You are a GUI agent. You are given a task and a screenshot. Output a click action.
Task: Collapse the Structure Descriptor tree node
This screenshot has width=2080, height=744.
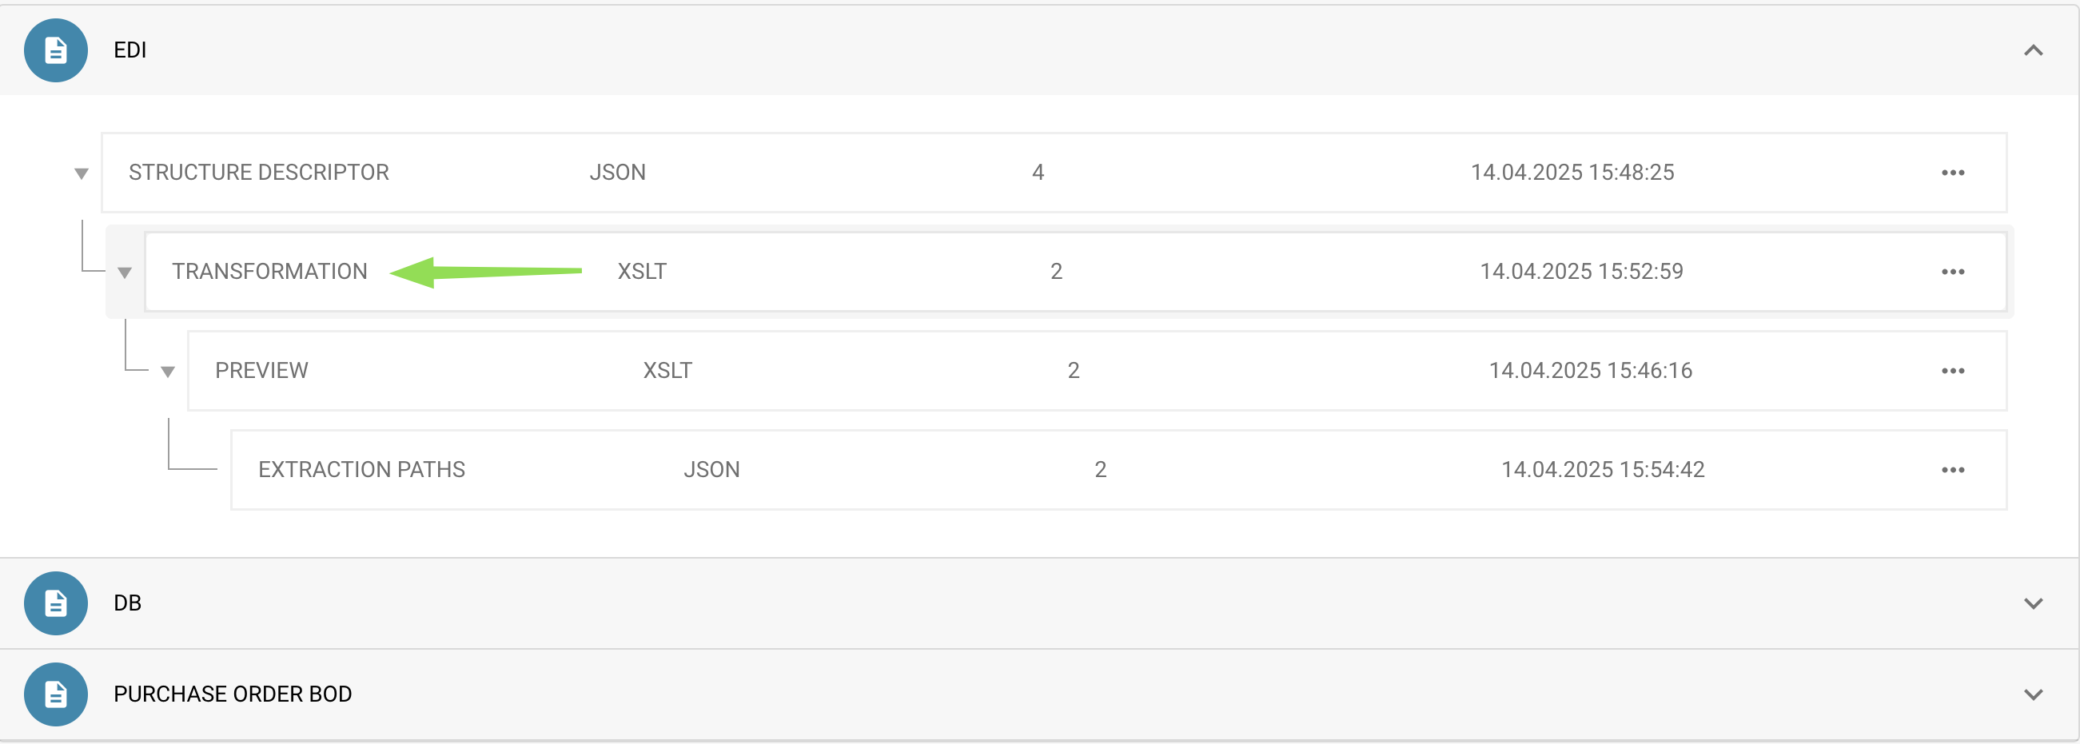point(82,173)
